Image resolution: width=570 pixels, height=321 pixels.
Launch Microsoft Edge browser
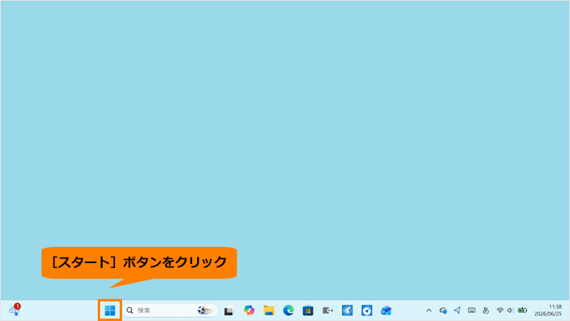click(288, 310)
